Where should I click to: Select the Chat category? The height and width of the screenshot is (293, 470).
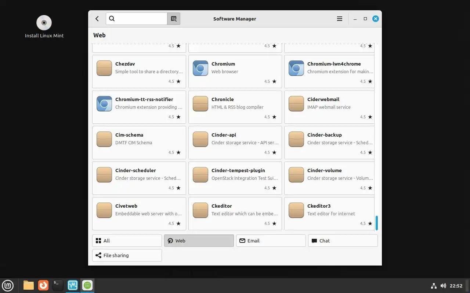tap(343, 241)
